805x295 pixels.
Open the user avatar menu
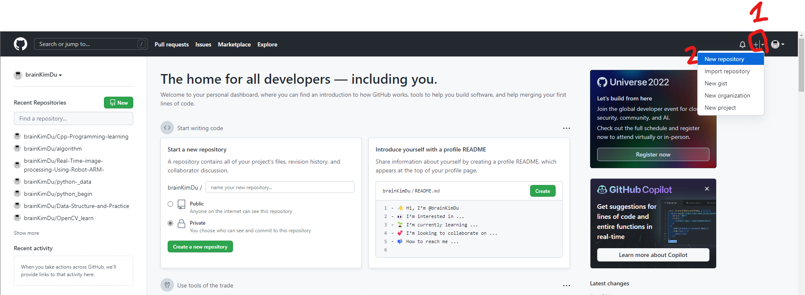(777, 44)
